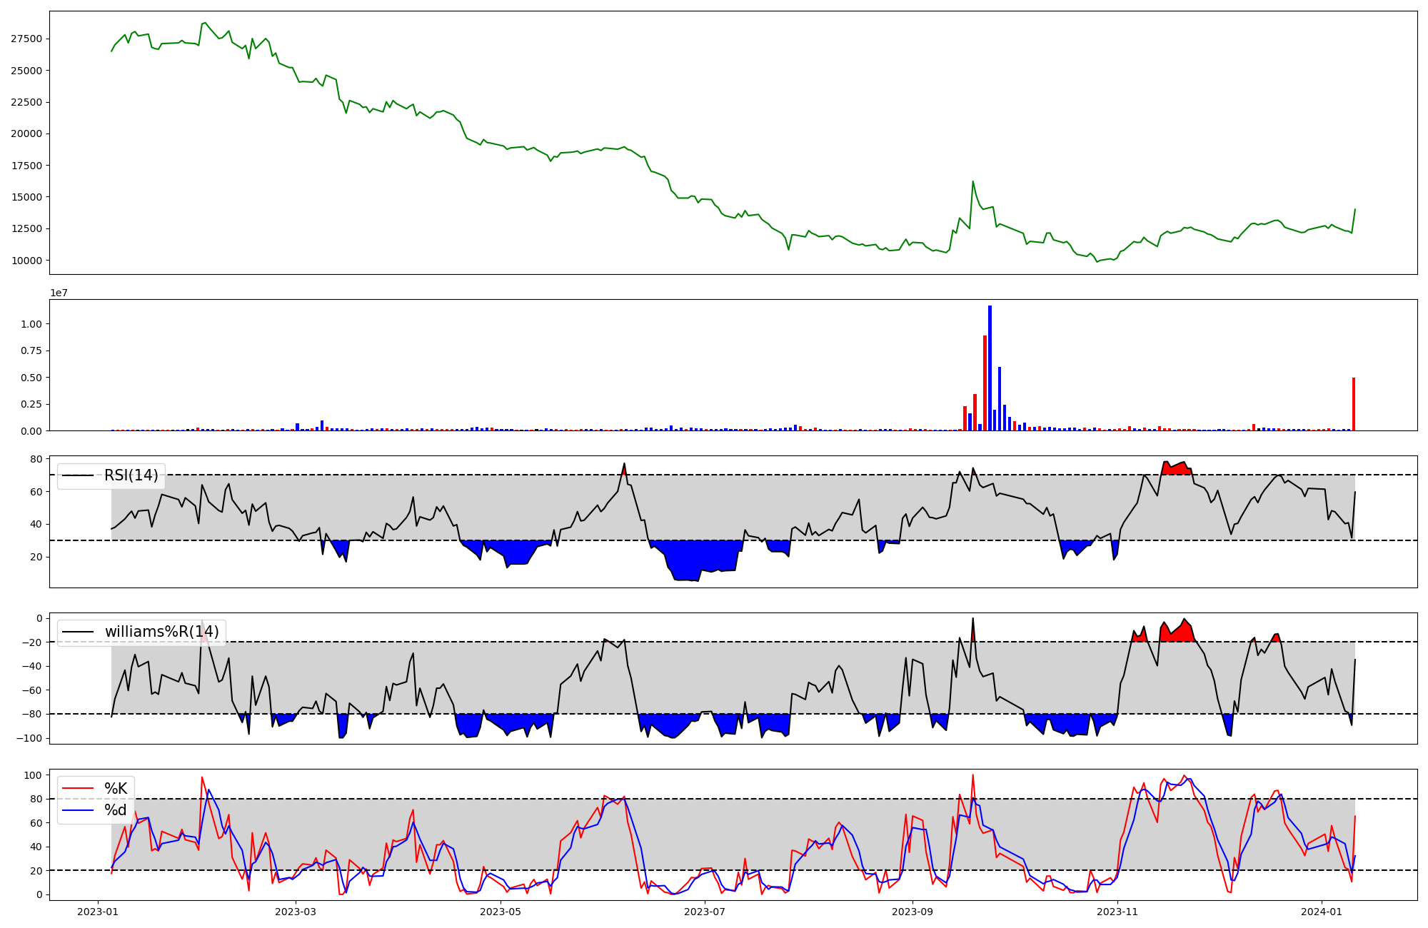Click the 27500 price axis tick label
The height and width of the screenshot is (928, 1428).
(26, 39)
